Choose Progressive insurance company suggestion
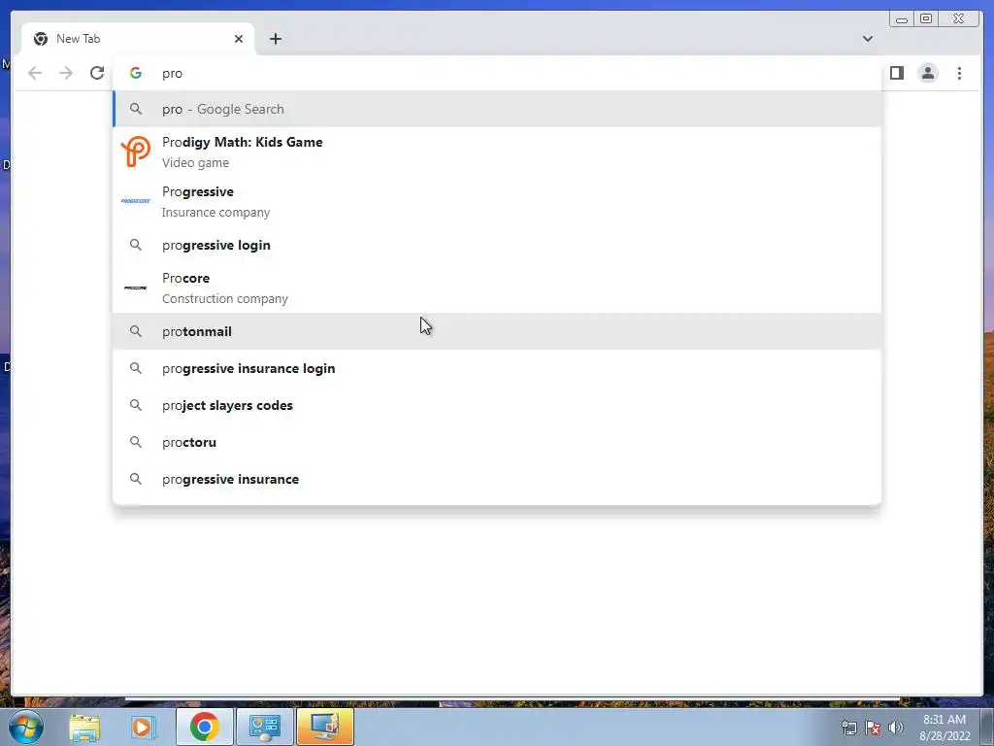Viewport: 994px width, 746px height. [497, 202]
